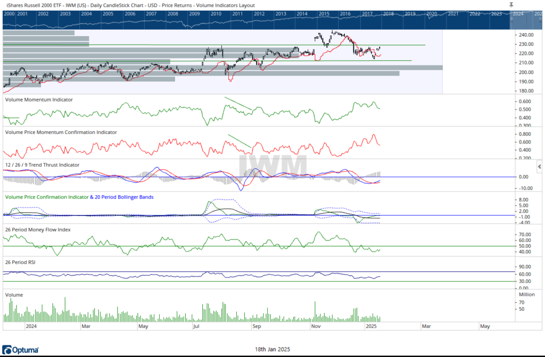Image resolution: width=545 pixels, height=357 pixels.
Task: Click the 26 Period RSI label
Action: click(23, 262)
